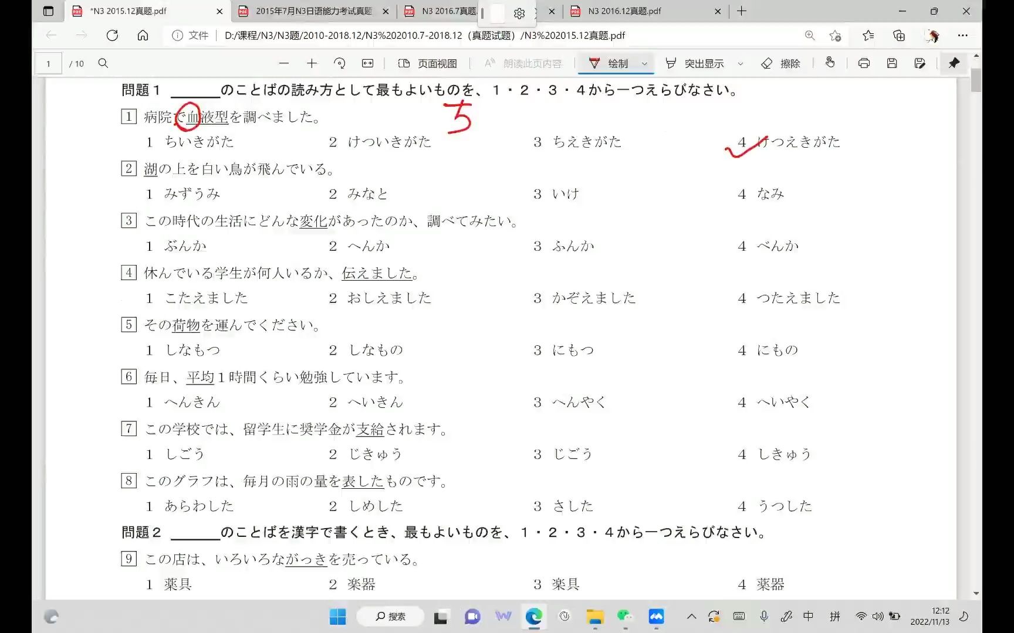Open the floating settings gear
This screenshot has height=633, width=1014.
[519, 13]
